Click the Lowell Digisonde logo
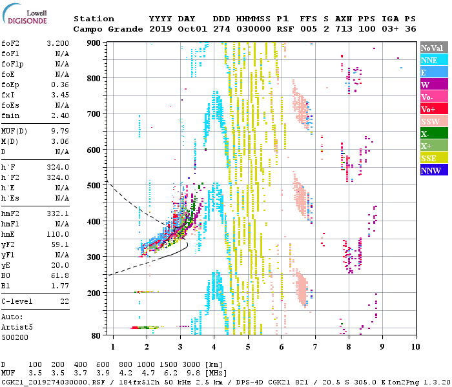452x387 pixels. (25, 14)
